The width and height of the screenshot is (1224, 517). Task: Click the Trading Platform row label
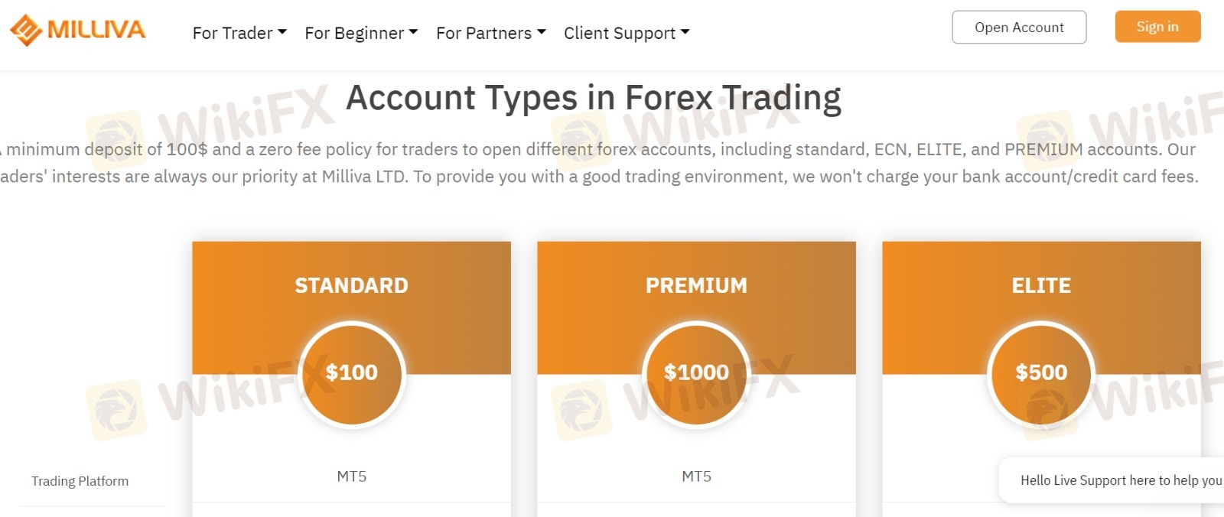[x=80, y=481]
